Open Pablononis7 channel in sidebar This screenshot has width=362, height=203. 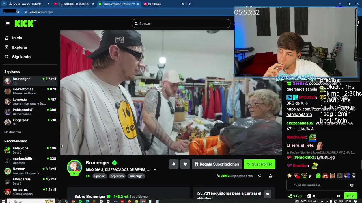tap(30, 112)
